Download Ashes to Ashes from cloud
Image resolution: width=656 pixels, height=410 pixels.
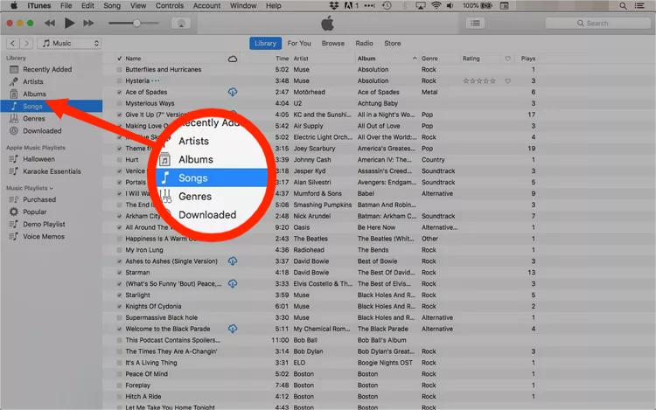point(233,261)
